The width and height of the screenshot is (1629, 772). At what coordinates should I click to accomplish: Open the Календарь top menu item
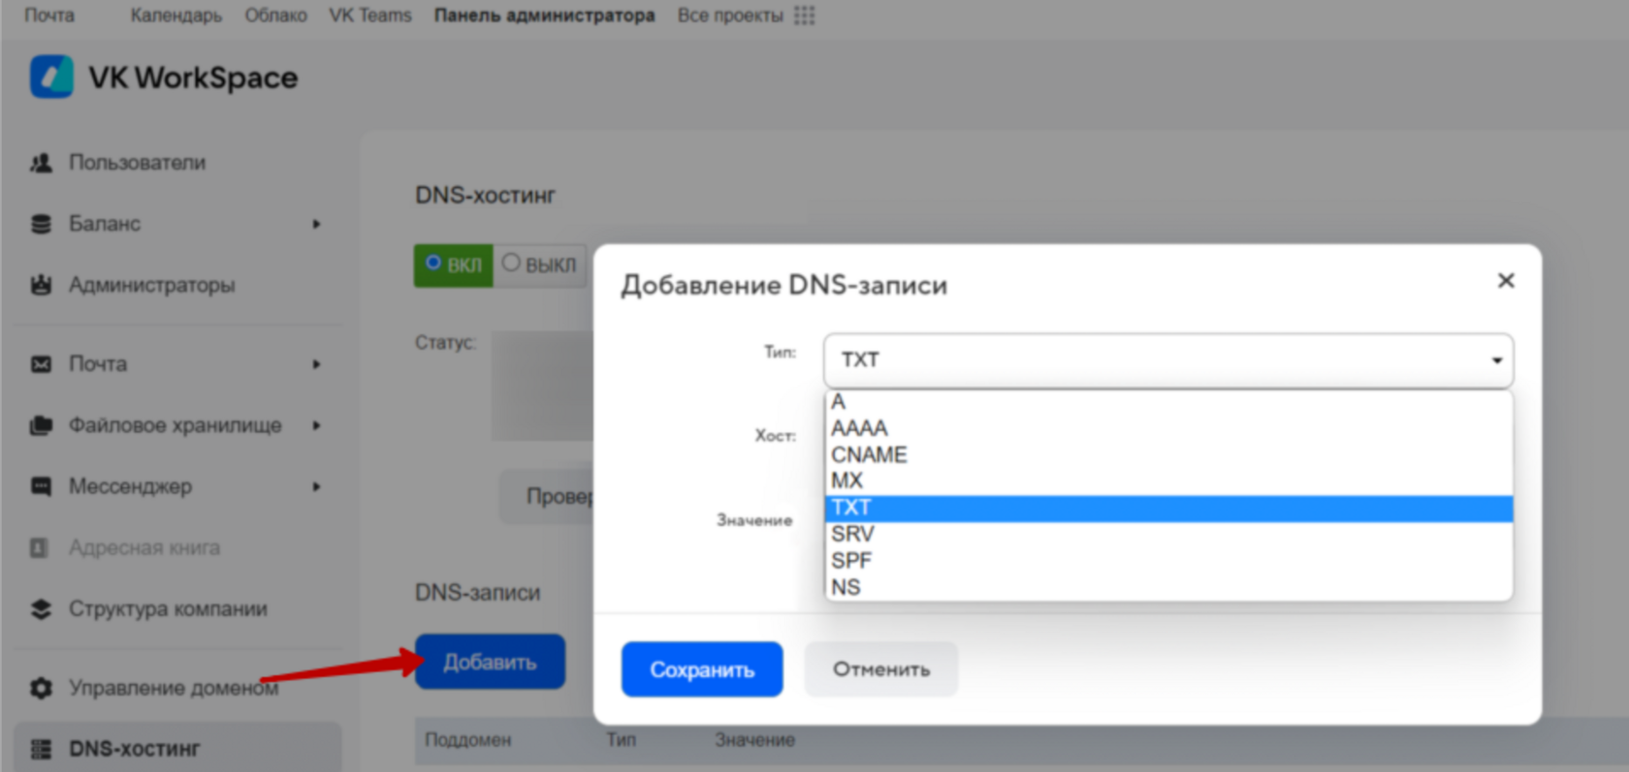pyautogui.click(x=176, y=15)
